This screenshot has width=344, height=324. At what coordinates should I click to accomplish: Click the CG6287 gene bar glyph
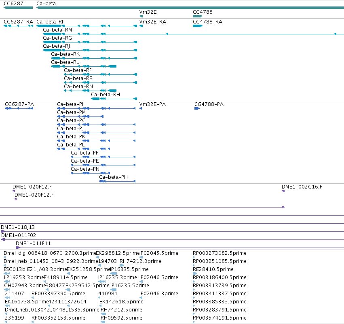18,8
